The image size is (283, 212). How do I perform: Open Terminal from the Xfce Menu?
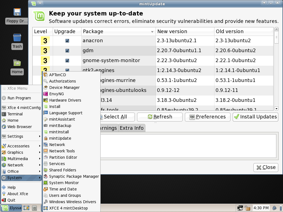[x=21, y=114]
